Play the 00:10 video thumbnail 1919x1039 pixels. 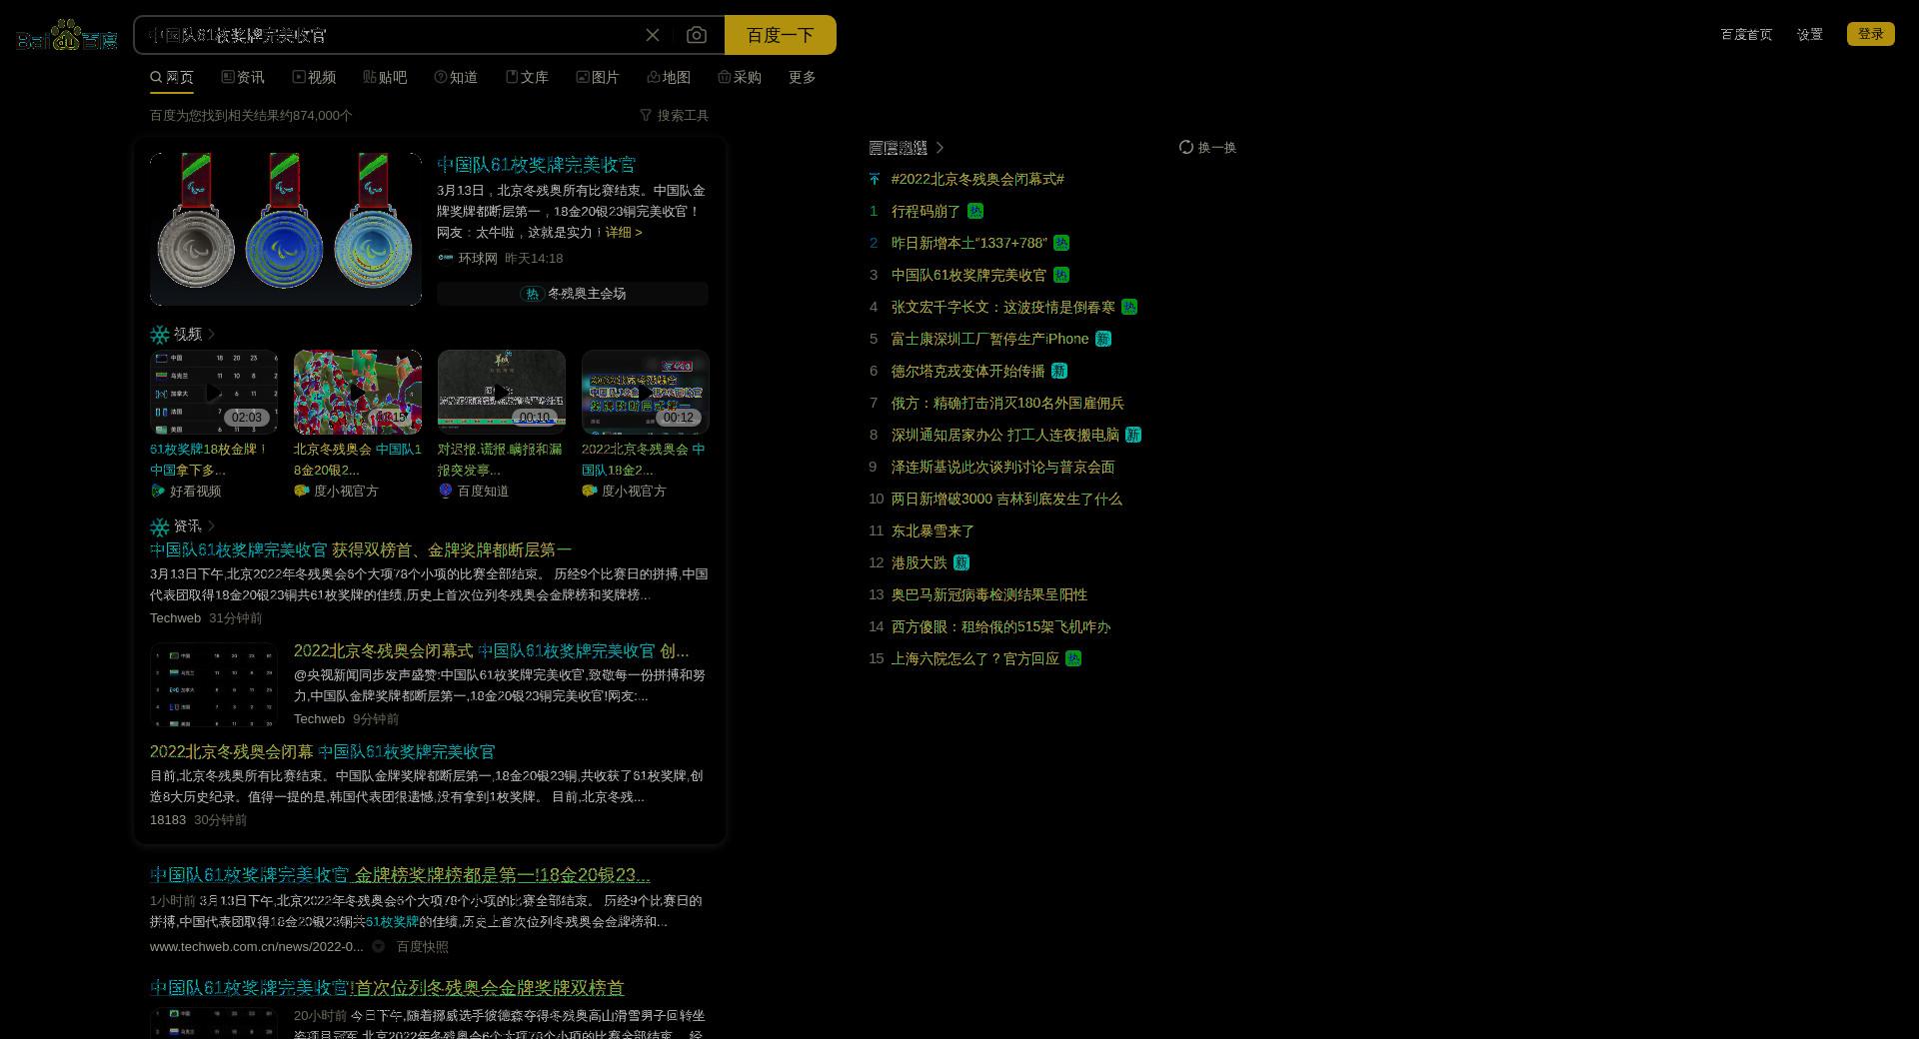(x=502, y=392)
